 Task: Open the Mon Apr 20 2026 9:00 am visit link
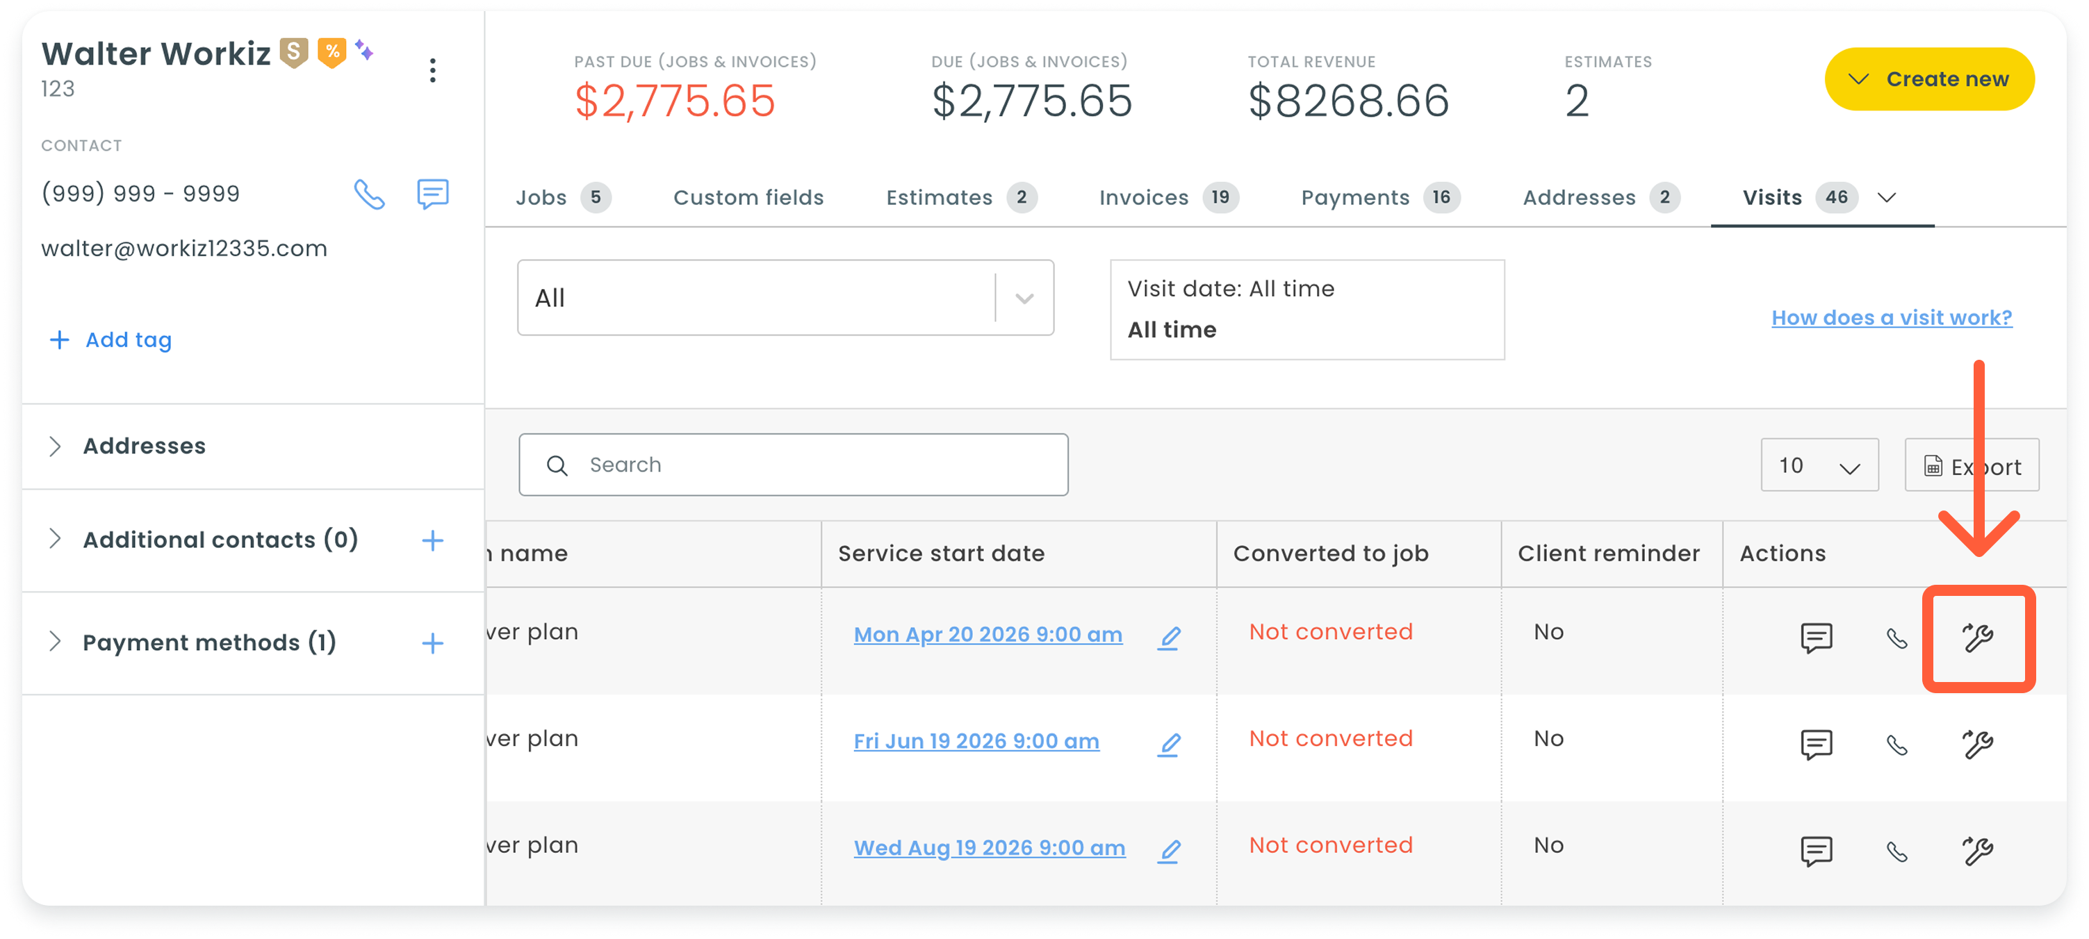click(x=988, y=634)
